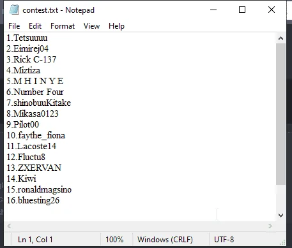Open the File menu
The height and width of the screenshot is (248, 292).
[14, 26]
